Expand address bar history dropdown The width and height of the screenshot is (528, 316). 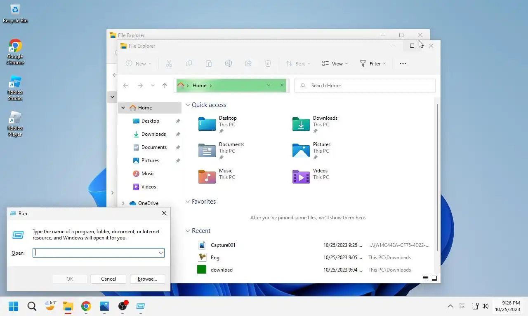coord(269,86)
